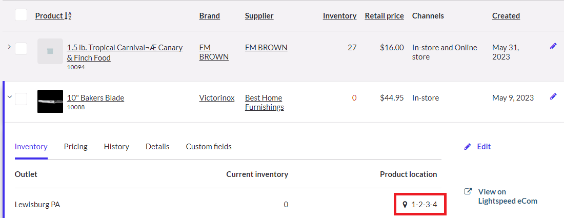
Task: Click external link icon for Lightspeed eCom
Action: point(468,191)
